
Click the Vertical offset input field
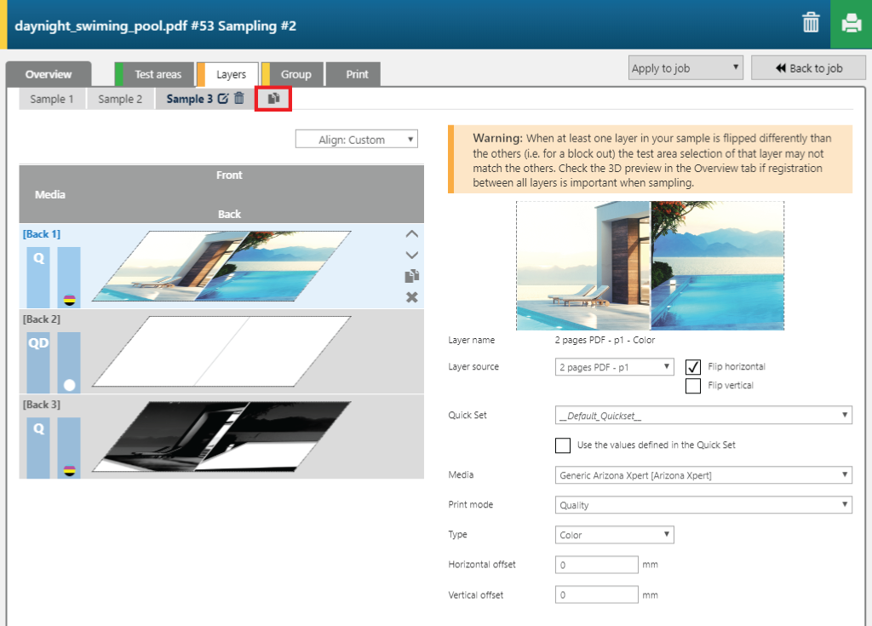pyautogui.click(x=597, y=594)
